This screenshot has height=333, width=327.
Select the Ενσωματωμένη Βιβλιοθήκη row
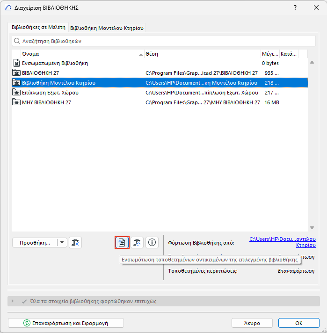[160, 63]
